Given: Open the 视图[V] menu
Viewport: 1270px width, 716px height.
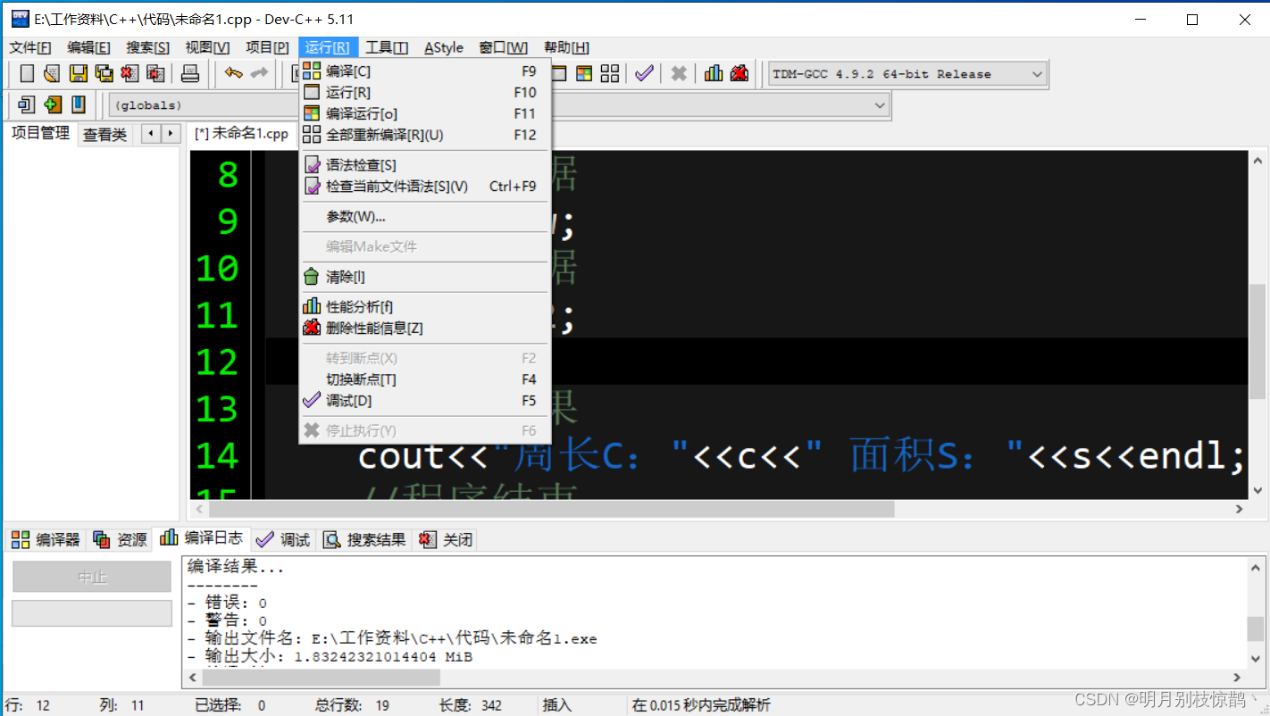Looking at the screenshot, I should pos(207,47).
